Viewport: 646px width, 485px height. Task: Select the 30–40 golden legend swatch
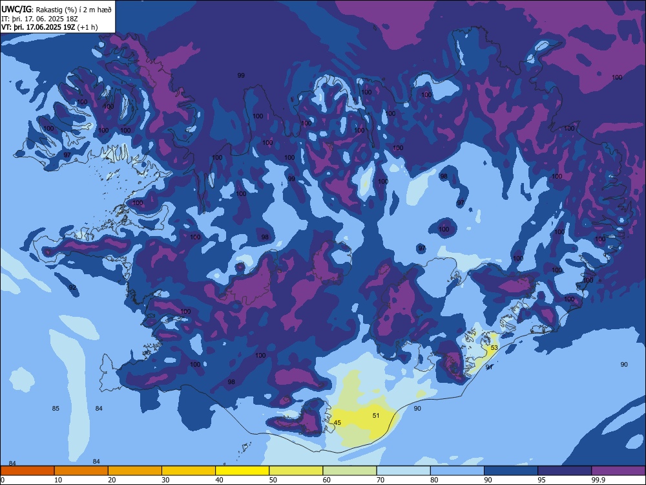(x=189, y=471)
